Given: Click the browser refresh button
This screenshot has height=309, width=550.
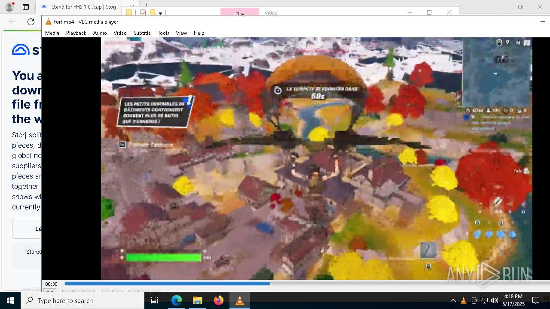Looking at the screenshot, I should (x=31, y=22).
